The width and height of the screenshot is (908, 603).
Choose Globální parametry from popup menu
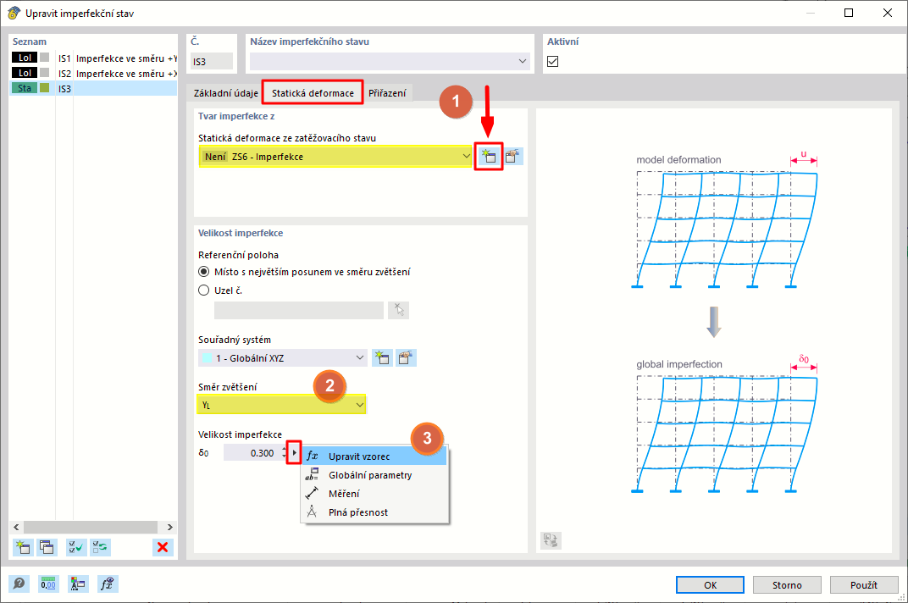coord(374,475)
